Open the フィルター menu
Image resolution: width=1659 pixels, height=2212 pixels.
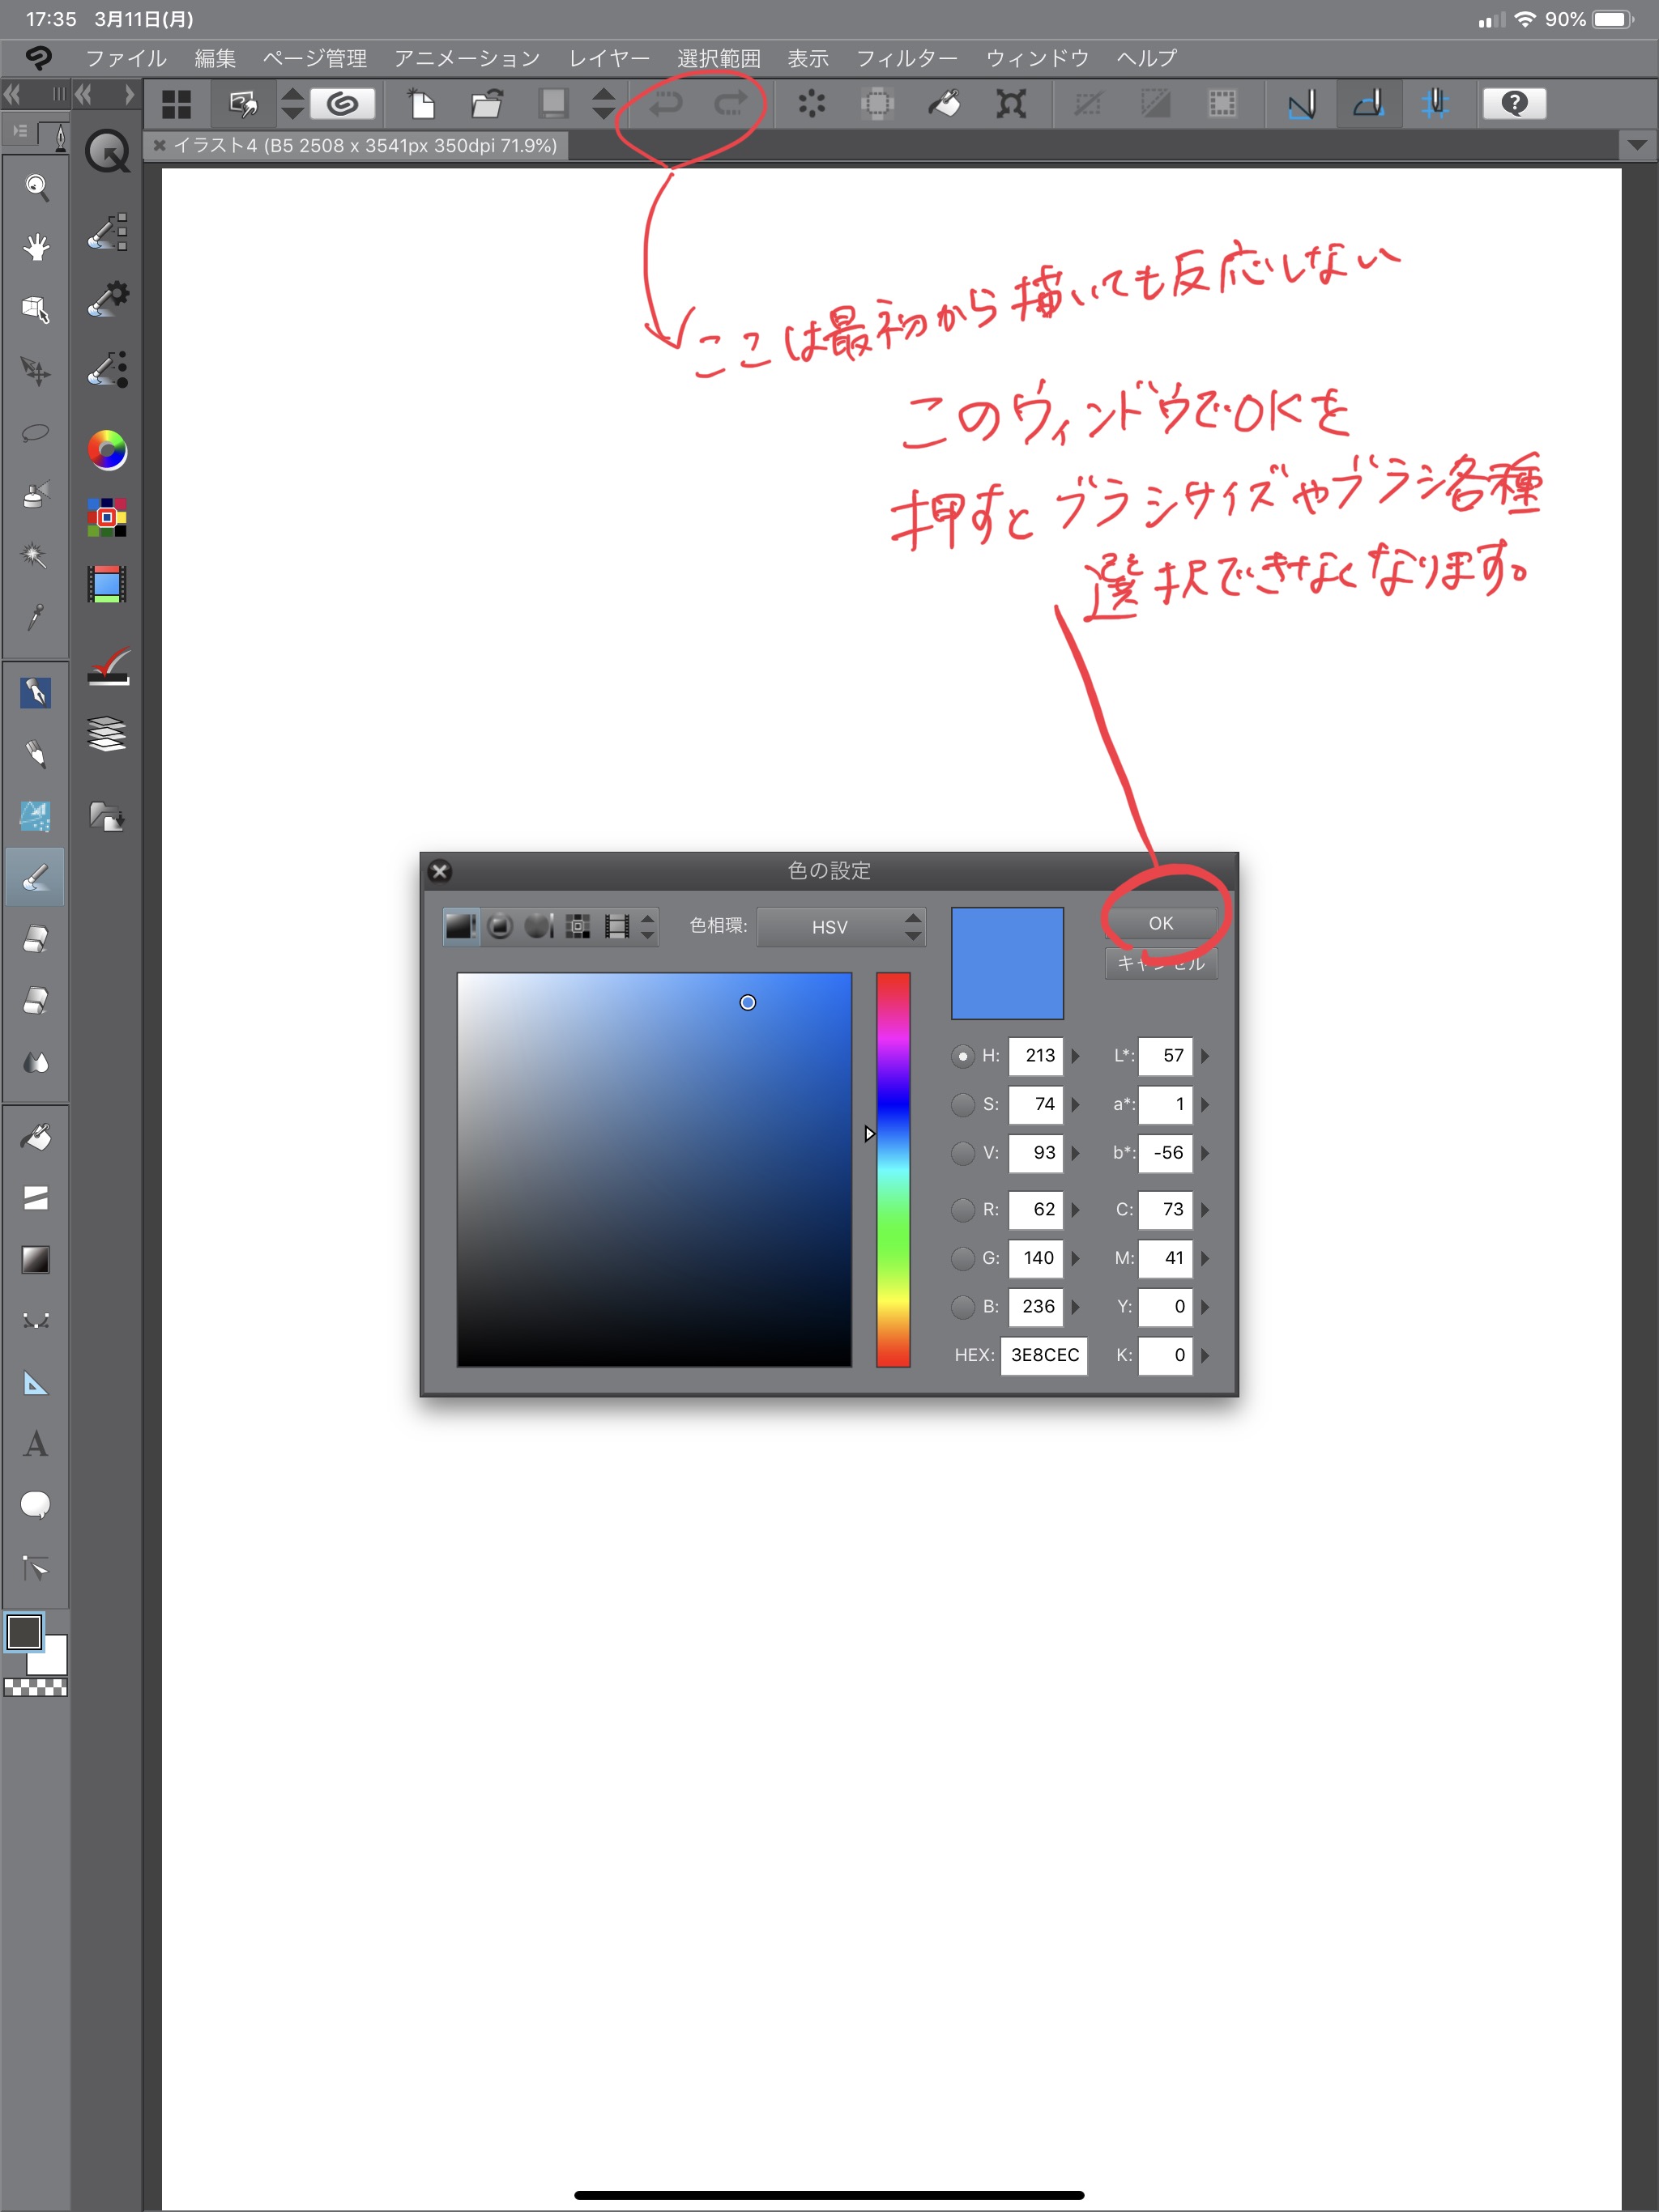[x=906, y=59]
